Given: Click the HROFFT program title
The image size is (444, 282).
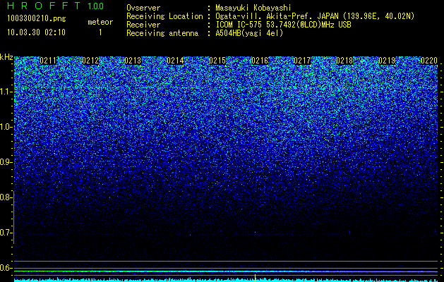Looking at the screenshot, I should [44, 6].
